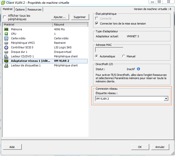Image resolution: width=175 pixels, height=156 pixels.
Task: Select the Manuel MAC address radio button
Action: coord(124,56)
